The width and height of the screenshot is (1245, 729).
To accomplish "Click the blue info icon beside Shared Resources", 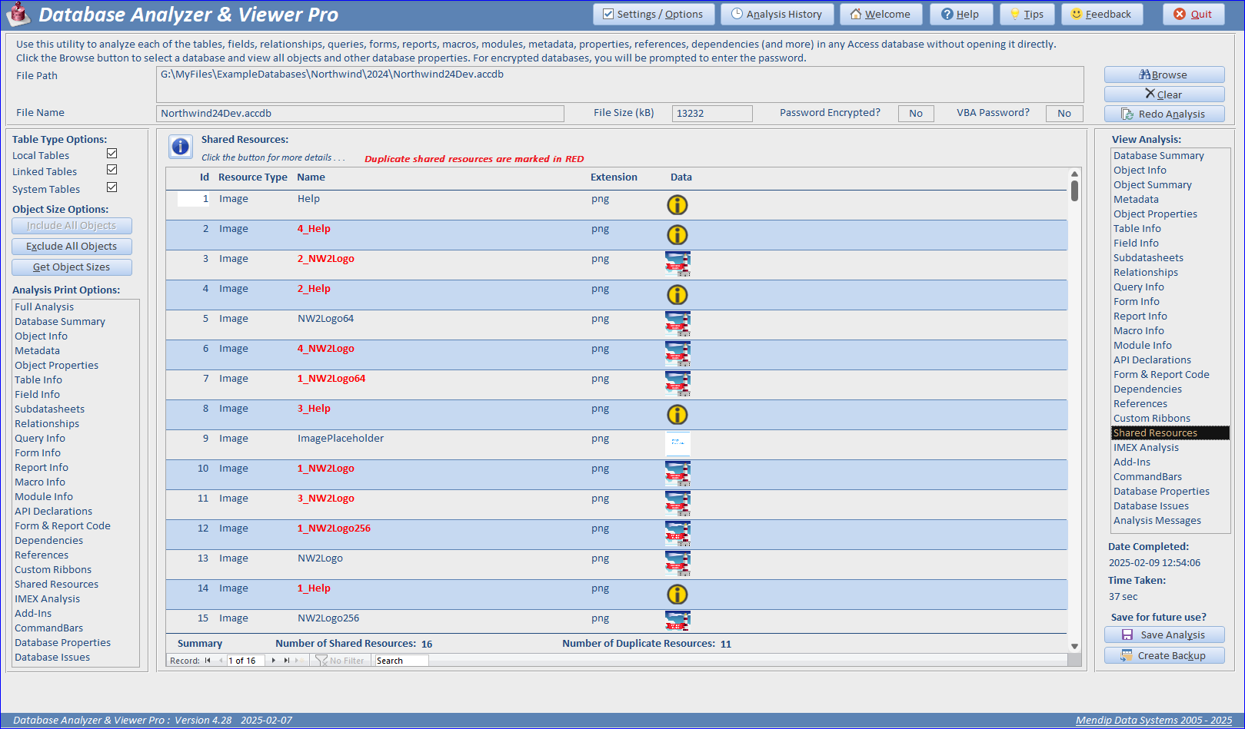I will pyautogui.click(x=181, y=147).
